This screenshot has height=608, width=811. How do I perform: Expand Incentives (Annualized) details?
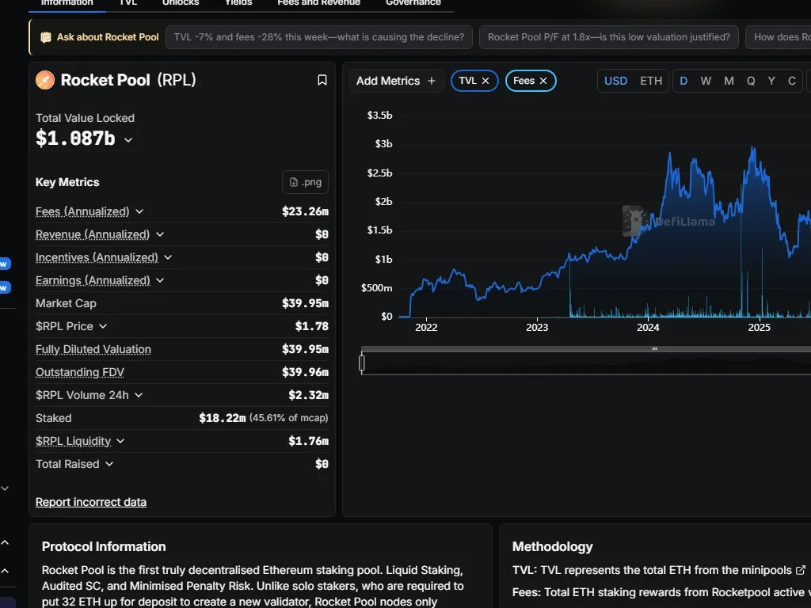click(168, 257)
